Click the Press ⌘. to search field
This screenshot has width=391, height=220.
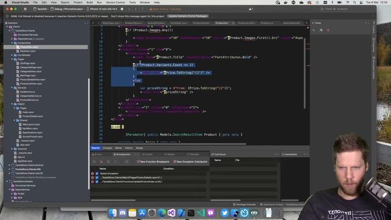click(346, 9)
